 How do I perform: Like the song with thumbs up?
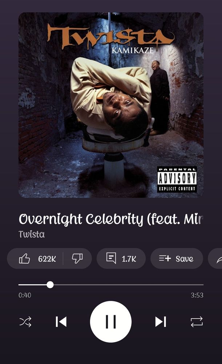click(24, 258)
